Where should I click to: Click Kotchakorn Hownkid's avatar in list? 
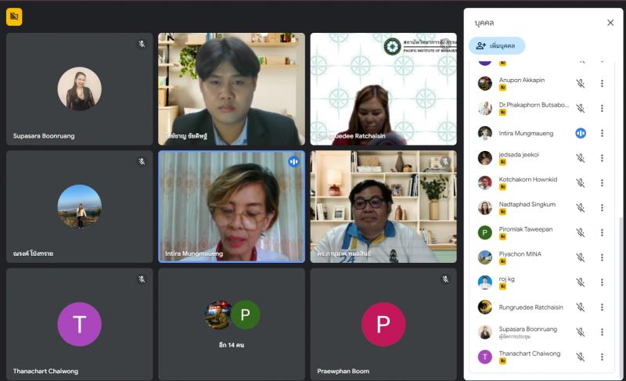484,183
